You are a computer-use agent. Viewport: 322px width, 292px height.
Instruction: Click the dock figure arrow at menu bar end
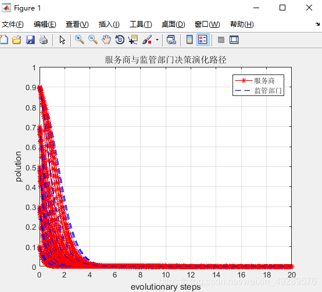click(318, 24)
